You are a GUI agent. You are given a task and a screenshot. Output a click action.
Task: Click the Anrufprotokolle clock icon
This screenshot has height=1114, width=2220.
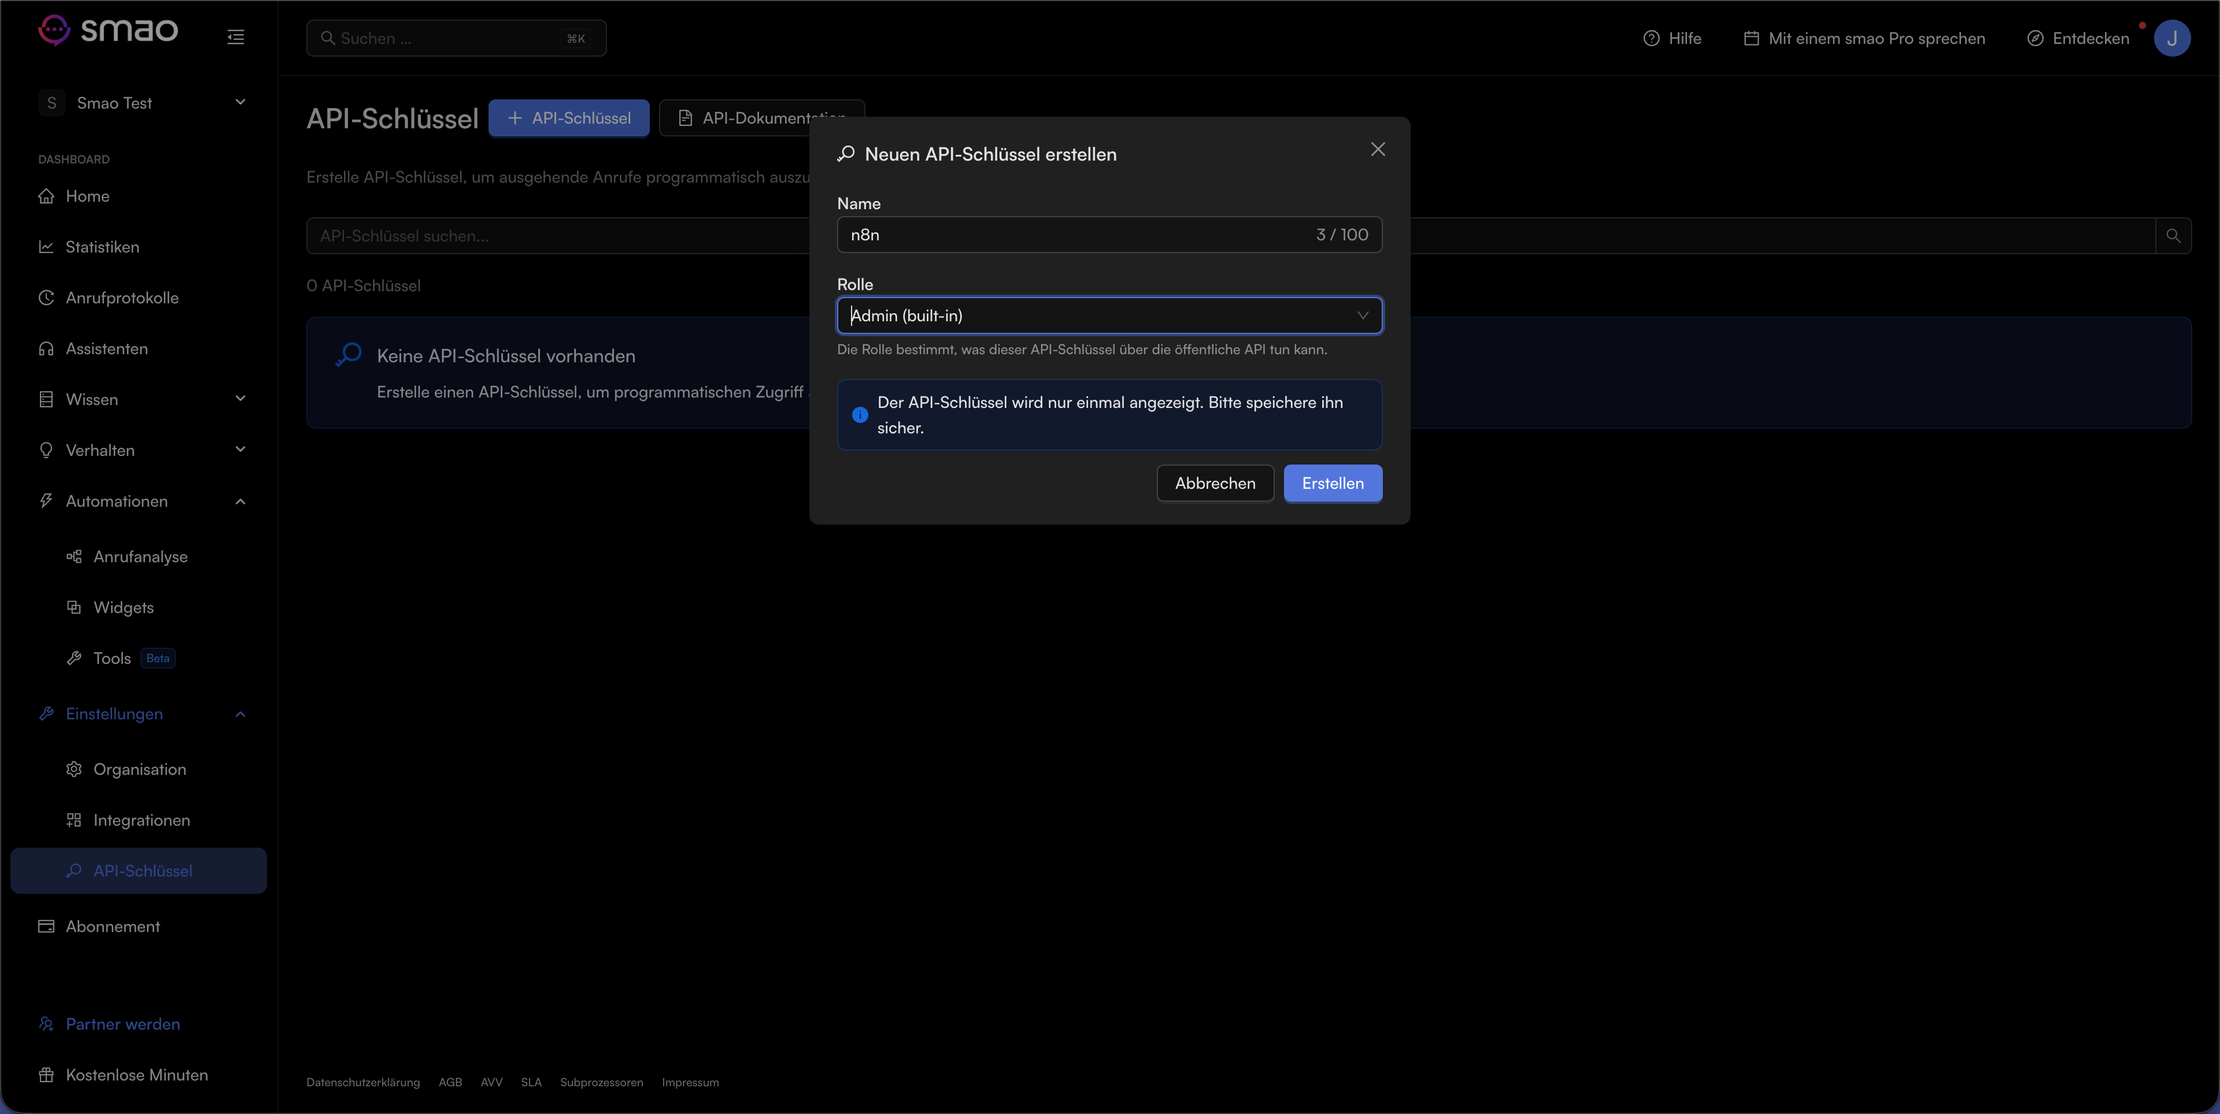pos(46,297)
